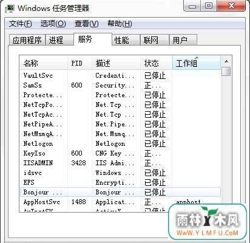
Task: Sort by the PID column header
Action: tap(79, 63)
